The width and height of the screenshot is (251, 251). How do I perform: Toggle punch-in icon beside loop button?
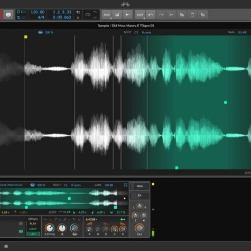[x=95, y=12]
